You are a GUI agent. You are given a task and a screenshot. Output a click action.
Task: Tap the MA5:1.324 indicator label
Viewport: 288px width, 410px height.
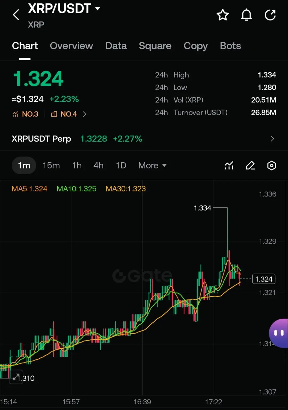click(29, 189)
